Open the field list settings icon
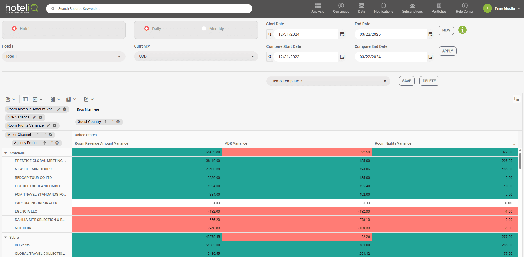 [x=516, y=99]
